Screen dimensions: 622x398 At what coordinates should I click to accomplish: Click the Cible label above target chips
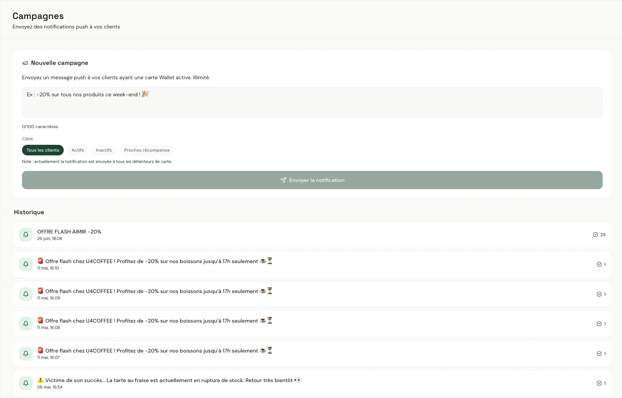pos(27,139)
